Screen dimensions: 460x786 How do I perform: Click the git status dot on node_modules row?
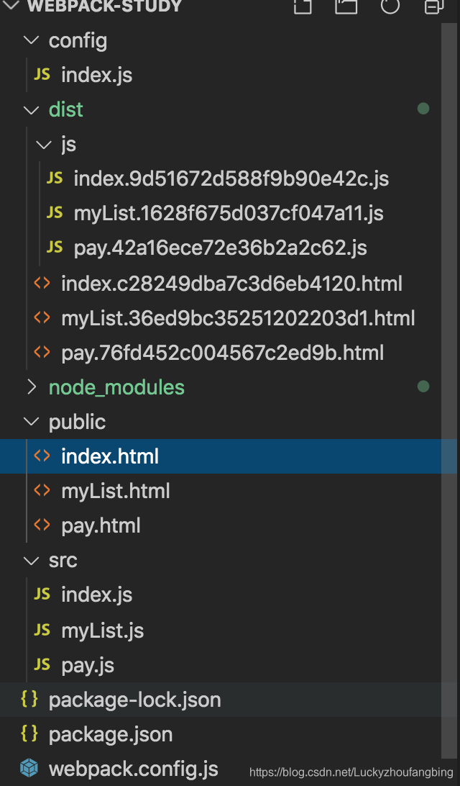[x=423, y=386]
